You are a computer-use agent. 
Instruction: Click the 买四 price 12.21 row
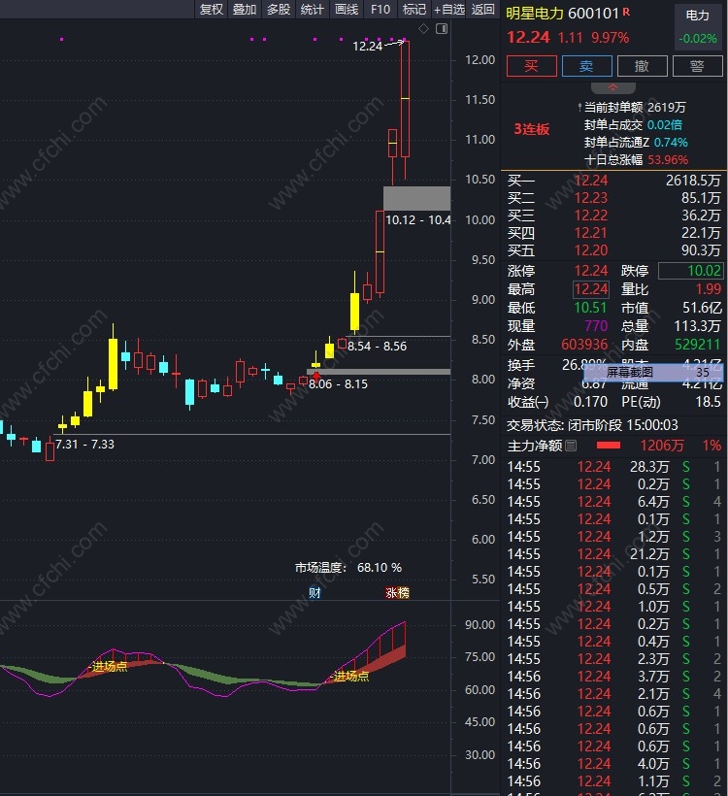tap(613, 233)
